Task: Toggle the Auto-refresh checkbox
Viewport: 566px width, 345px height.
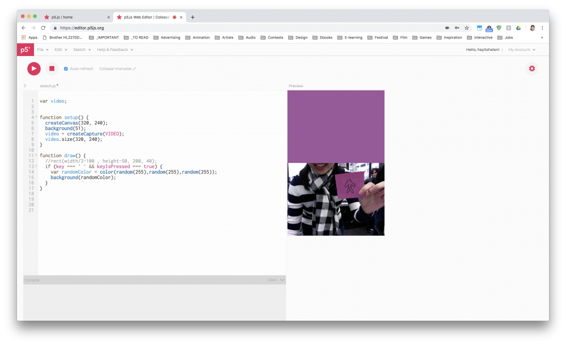Action: [x=66, y=69]
